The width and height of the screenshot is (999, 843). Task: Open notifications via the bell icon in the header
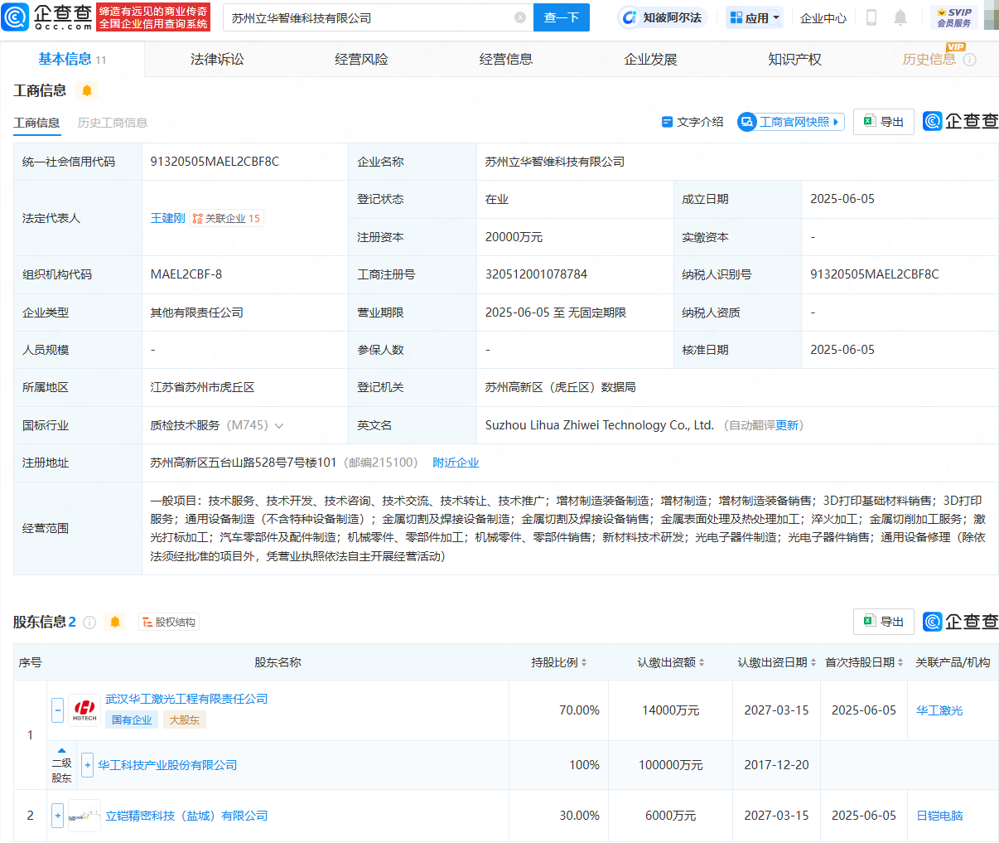900,17
